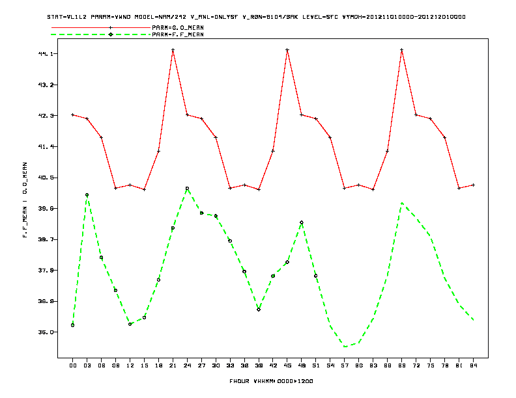Click the 37.8 y-axis tick label
The width and height of the screenshot is (516, 398).
coord(46,271)
